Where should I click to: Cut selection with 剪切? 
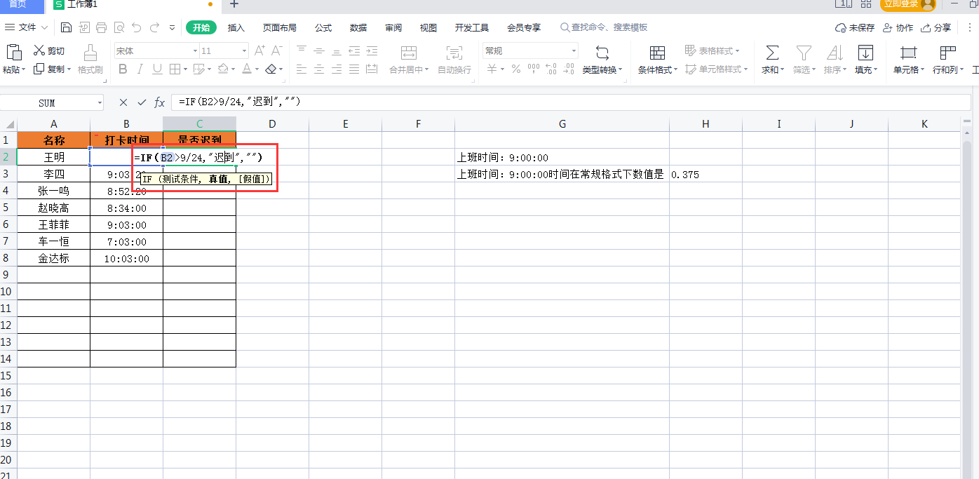point(49,51)
